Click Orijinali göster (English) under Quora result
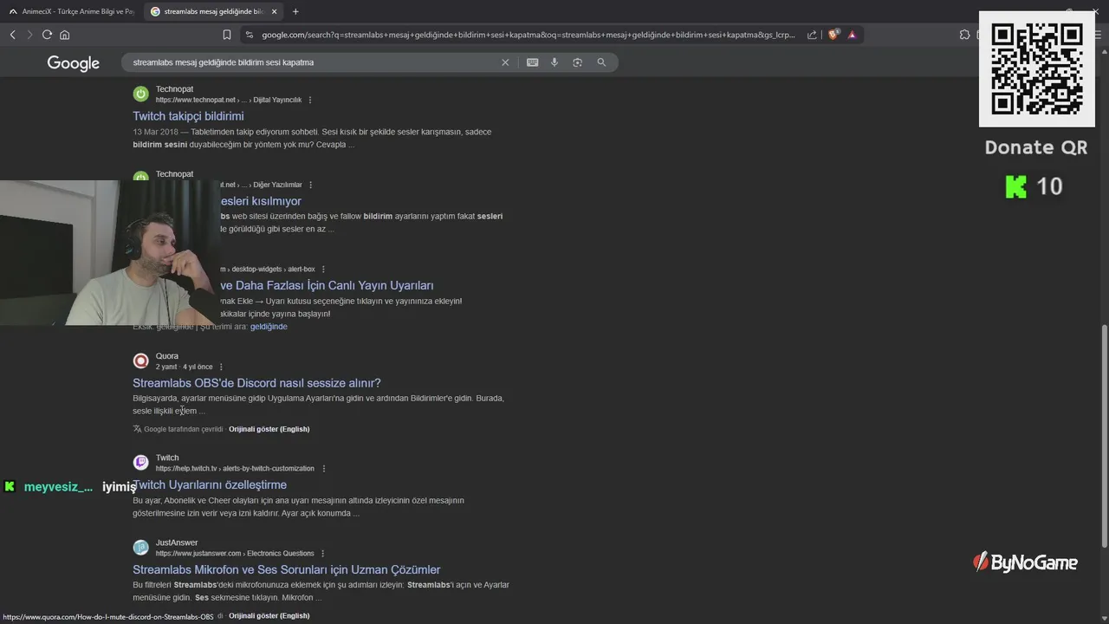 (269, 429)
